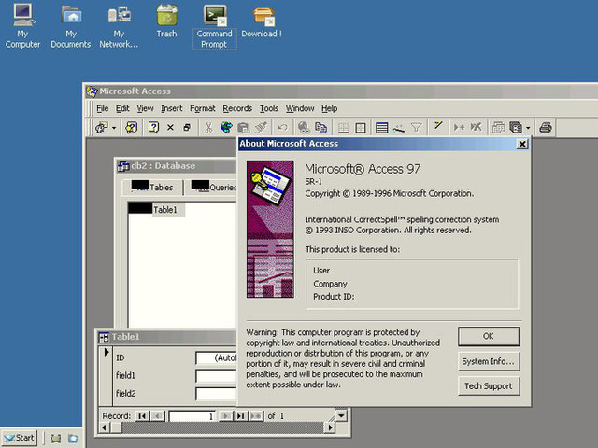Open the New Object dropdown arrow
The height and width of the screenshot is (448, 598).
(x=528, y=128)
